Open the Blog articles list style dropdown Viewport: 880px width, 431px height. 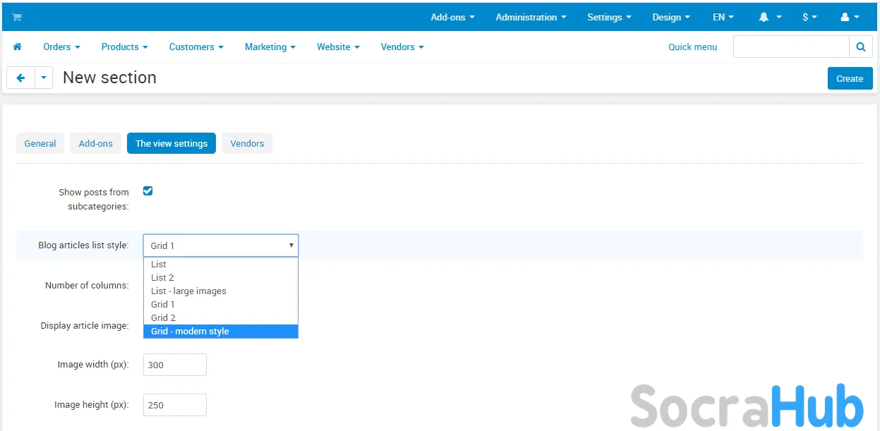(220, 245)
